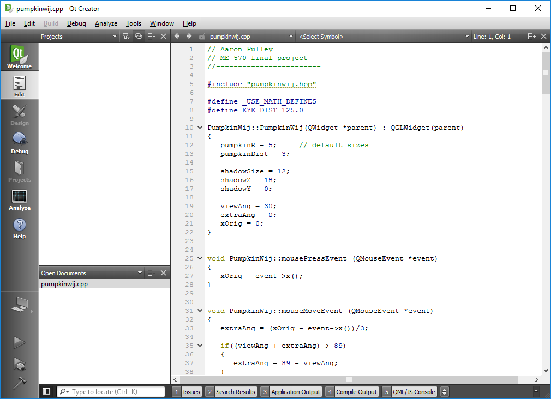Click the filter tree icon in Projects panel
The height and width of the screenshot is (399, 551).
pos(126,36)
